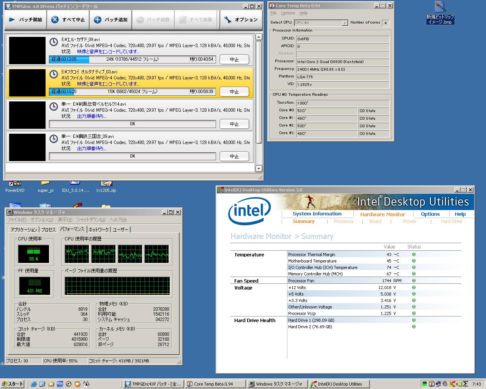Click the Power link under Hardware Monitor

(410, 221)
